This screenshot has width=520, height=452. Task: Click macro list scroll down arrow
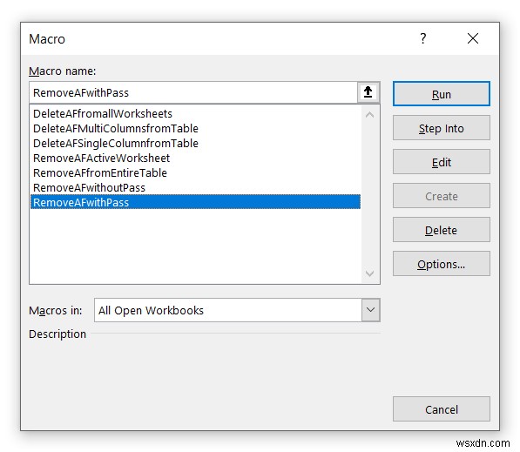tap(370, 273)
